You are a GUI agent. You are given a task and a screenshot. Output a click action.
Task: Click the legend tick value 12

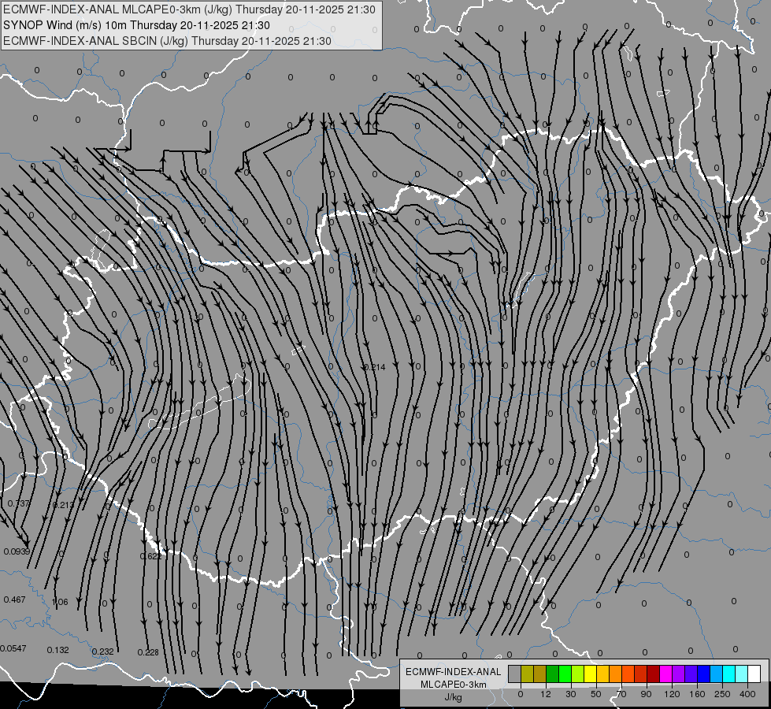[x=546, y=694]
